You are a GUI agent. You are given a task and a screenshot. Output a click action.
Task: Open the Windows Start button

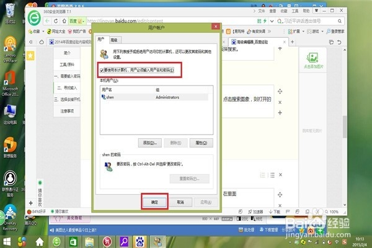(x=7, y=242)
